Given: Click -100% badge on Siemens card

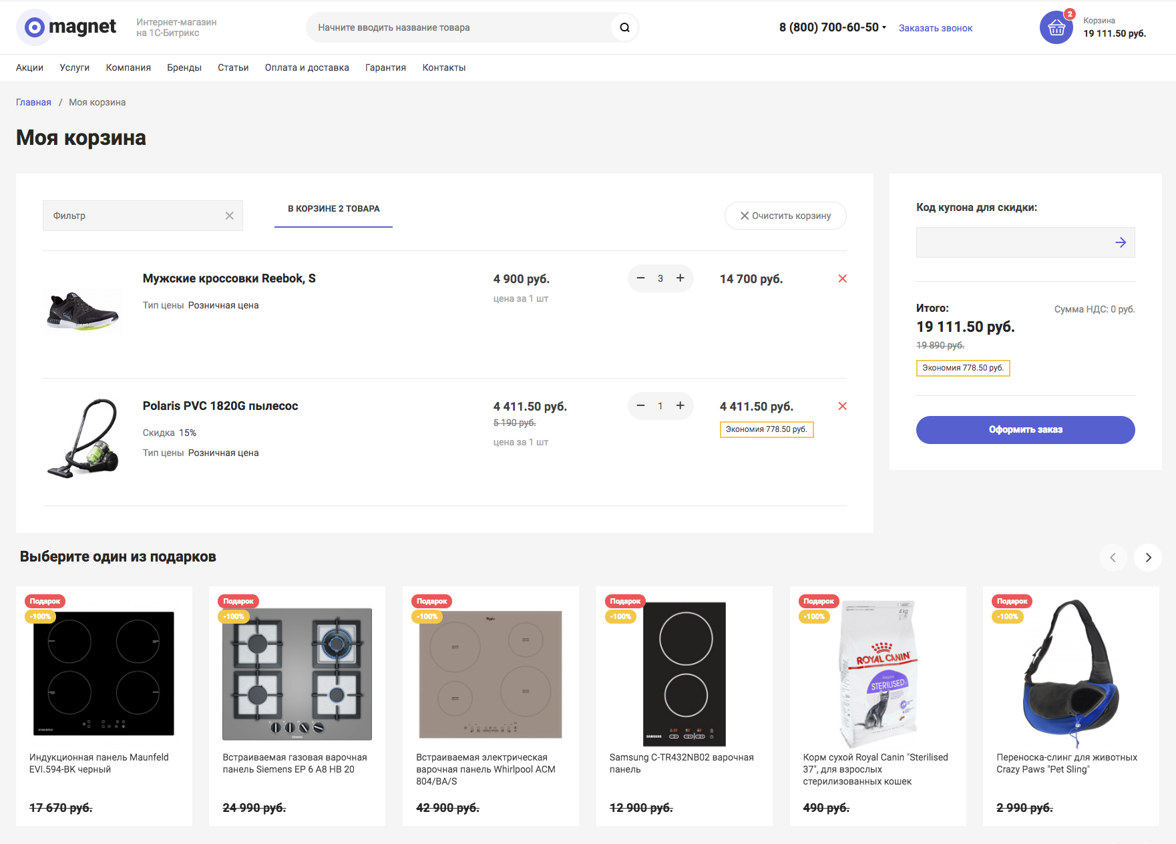Looking at the screenshot, I should 234,616.
